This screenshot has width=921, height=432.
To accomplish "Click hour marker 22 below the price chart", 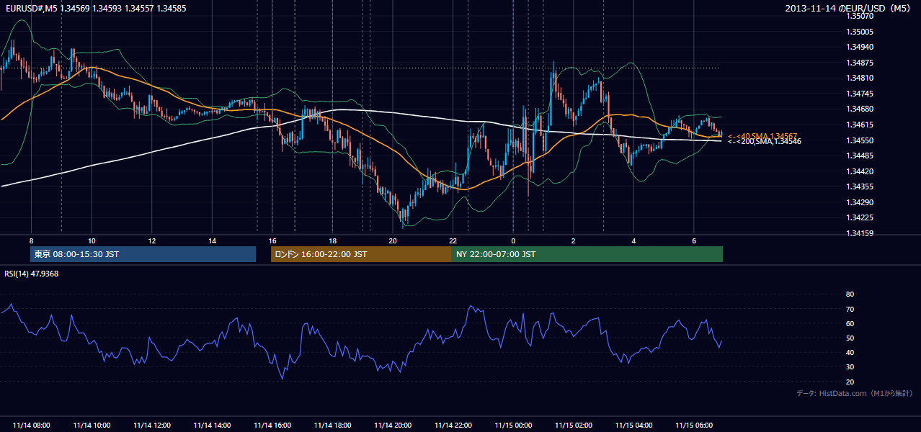I will click(453, 240).
